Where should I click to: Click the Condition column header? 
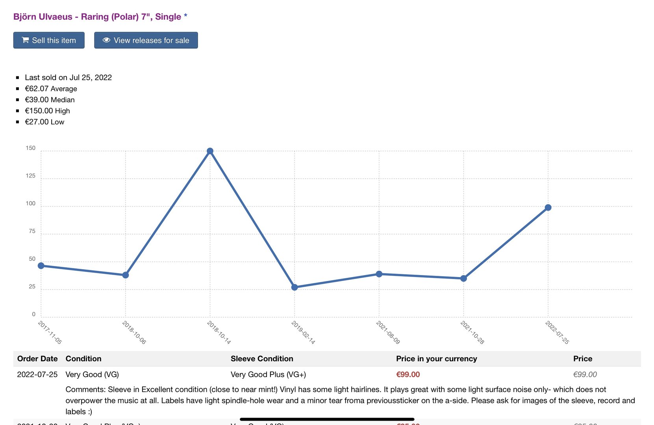[x=83, y=358]
